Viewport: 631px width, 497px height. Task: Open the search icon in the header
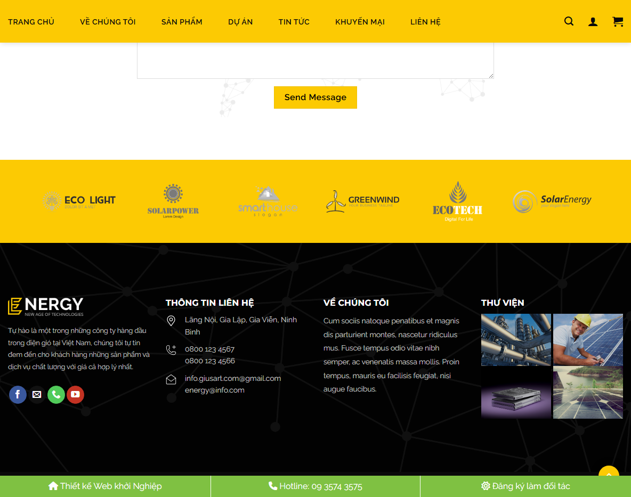click(x=569, y=21)
